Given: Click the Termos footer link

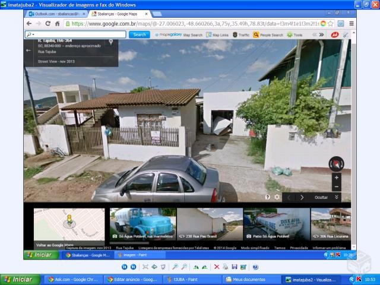Looking at the screenshot, I should tap(280, 248).
